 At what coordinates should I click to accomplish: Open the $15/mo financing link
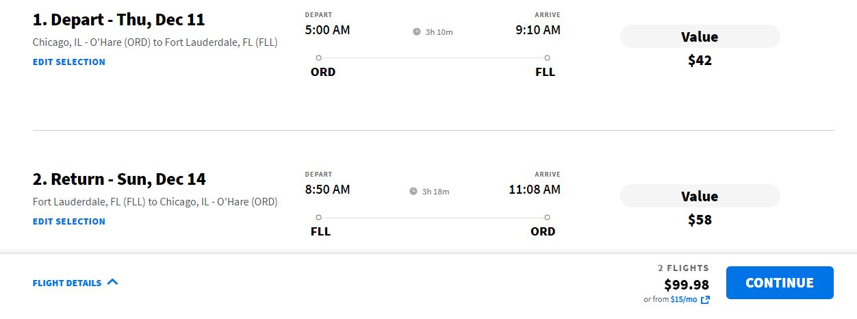[683, 300]
